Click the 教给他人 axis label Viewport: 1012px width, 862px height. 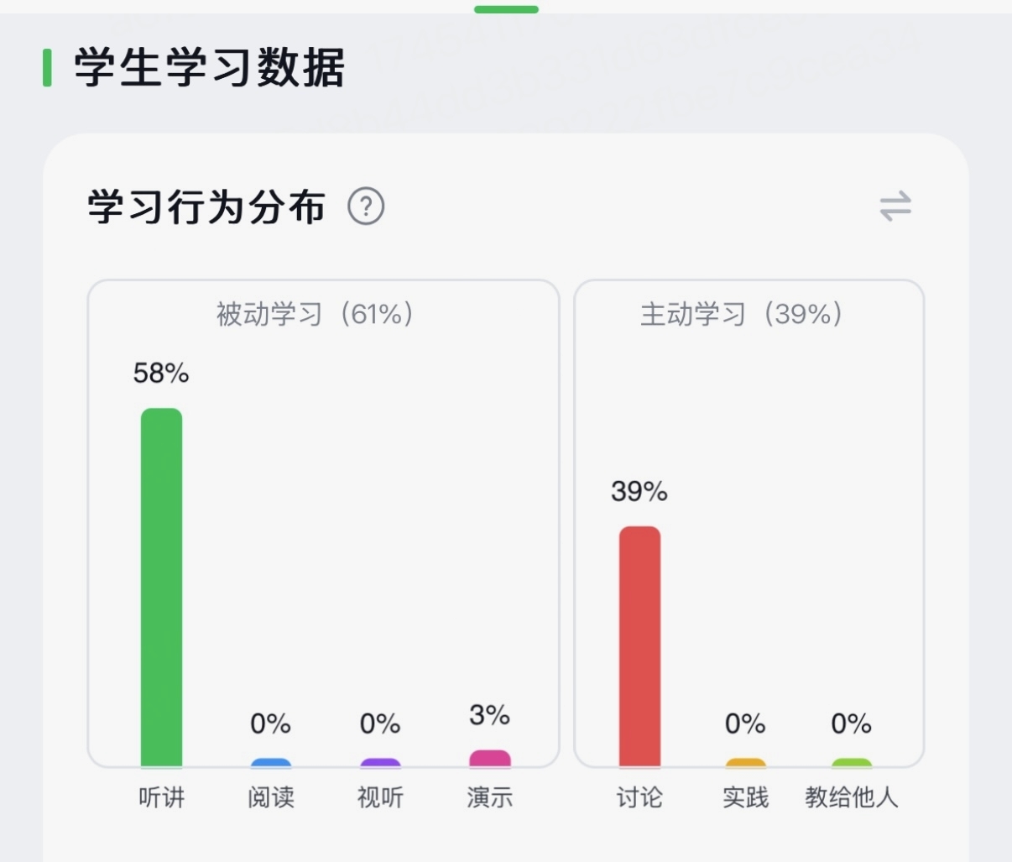(851, 797)
